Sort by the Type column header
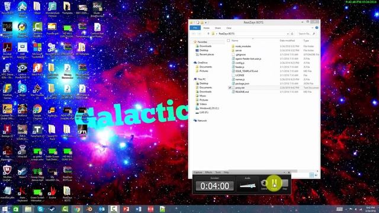Image resolution: width=379 pixels, height=213 pixels. click(x=306, y=41)
